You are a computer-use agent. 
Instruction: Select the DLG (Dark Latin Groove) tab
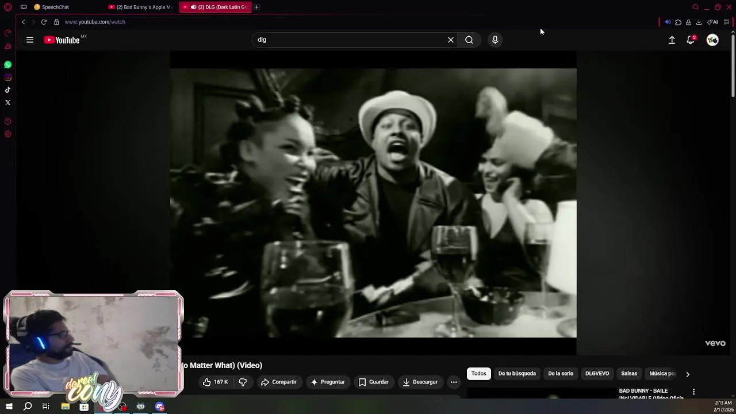tap(216, 7)
